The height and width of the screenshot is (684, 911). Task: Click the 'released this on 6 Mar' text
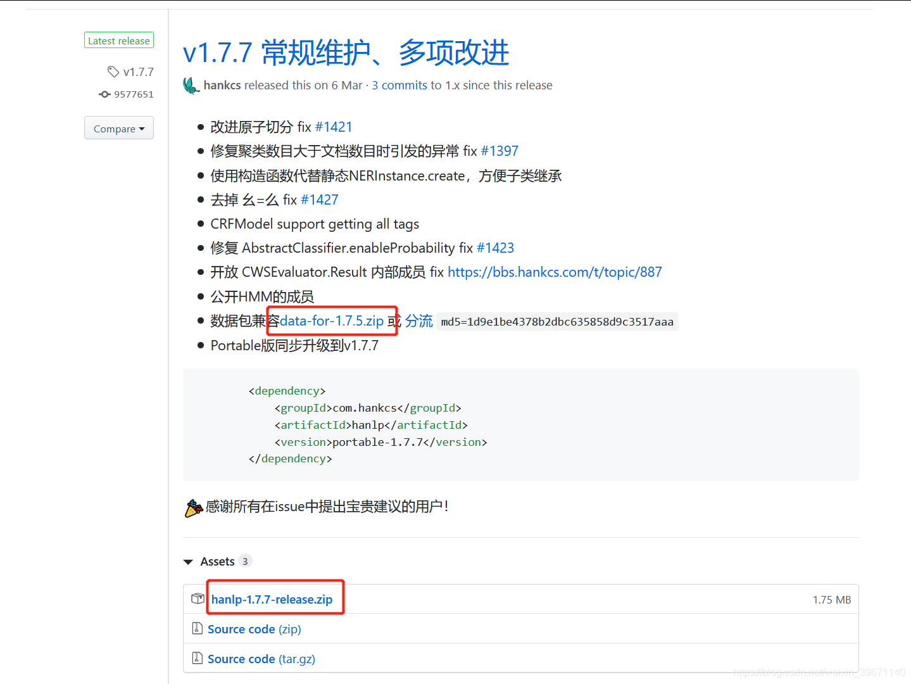pos(303,85)
